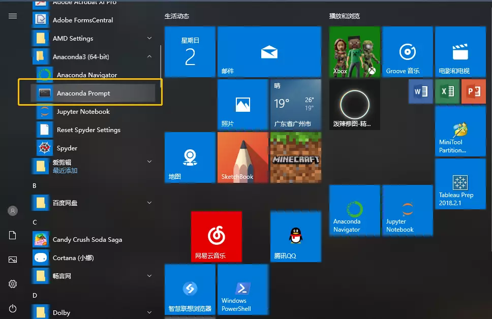Viewport: 492px width, 319px height.
Task: Launch the Minecraft tile
Action: 296,157
